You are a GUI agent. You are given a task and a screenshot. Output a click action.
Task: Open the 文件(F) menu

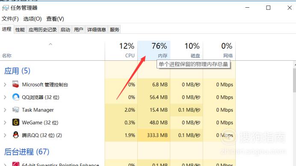point(10,19)
